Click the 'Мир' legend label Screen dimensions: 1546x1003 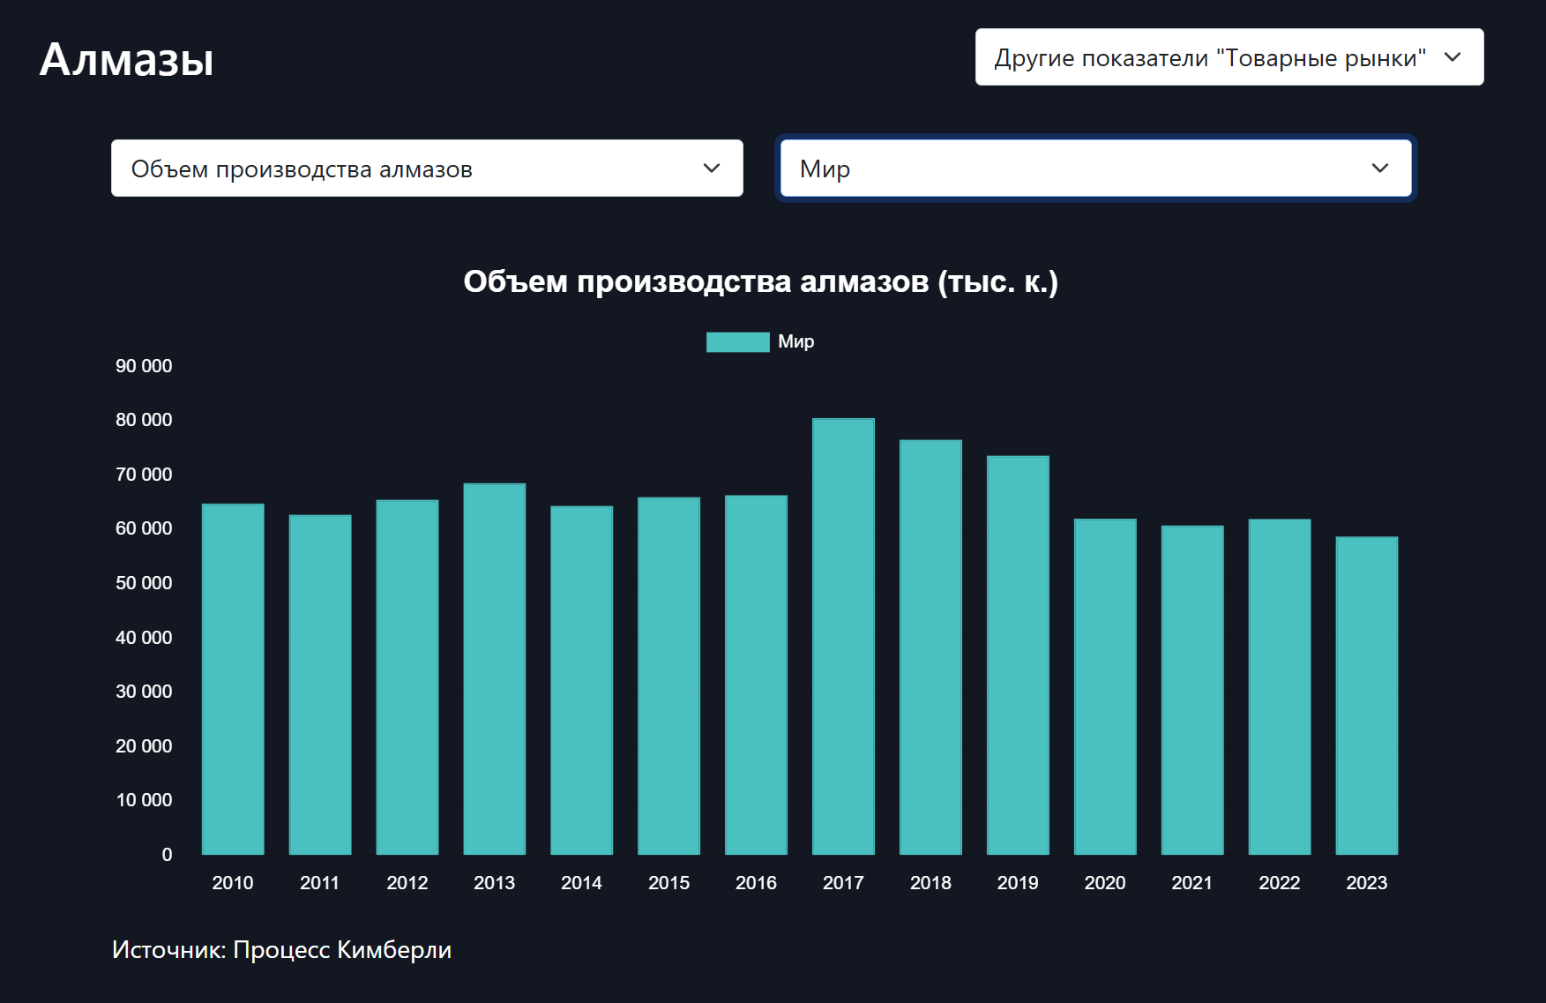pyautogui.click(x=795, y=342)
